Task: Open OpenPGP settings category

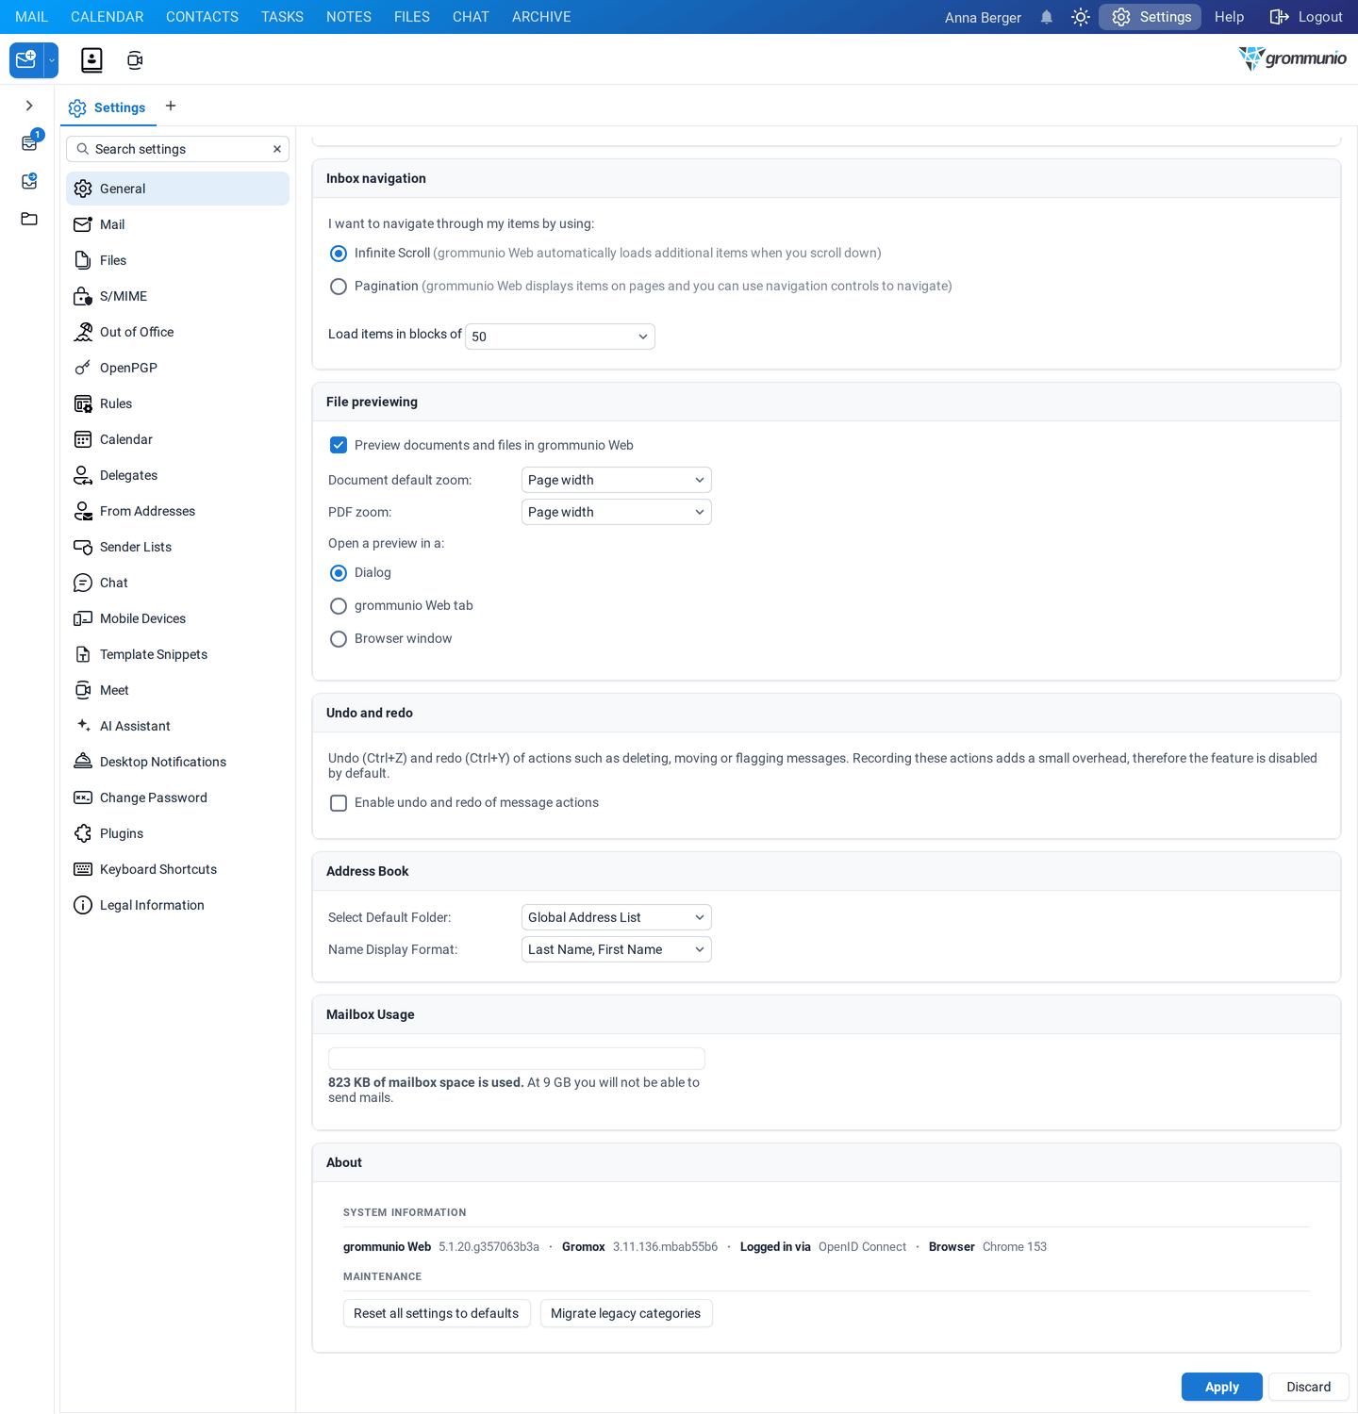Action: click(177, 368)
